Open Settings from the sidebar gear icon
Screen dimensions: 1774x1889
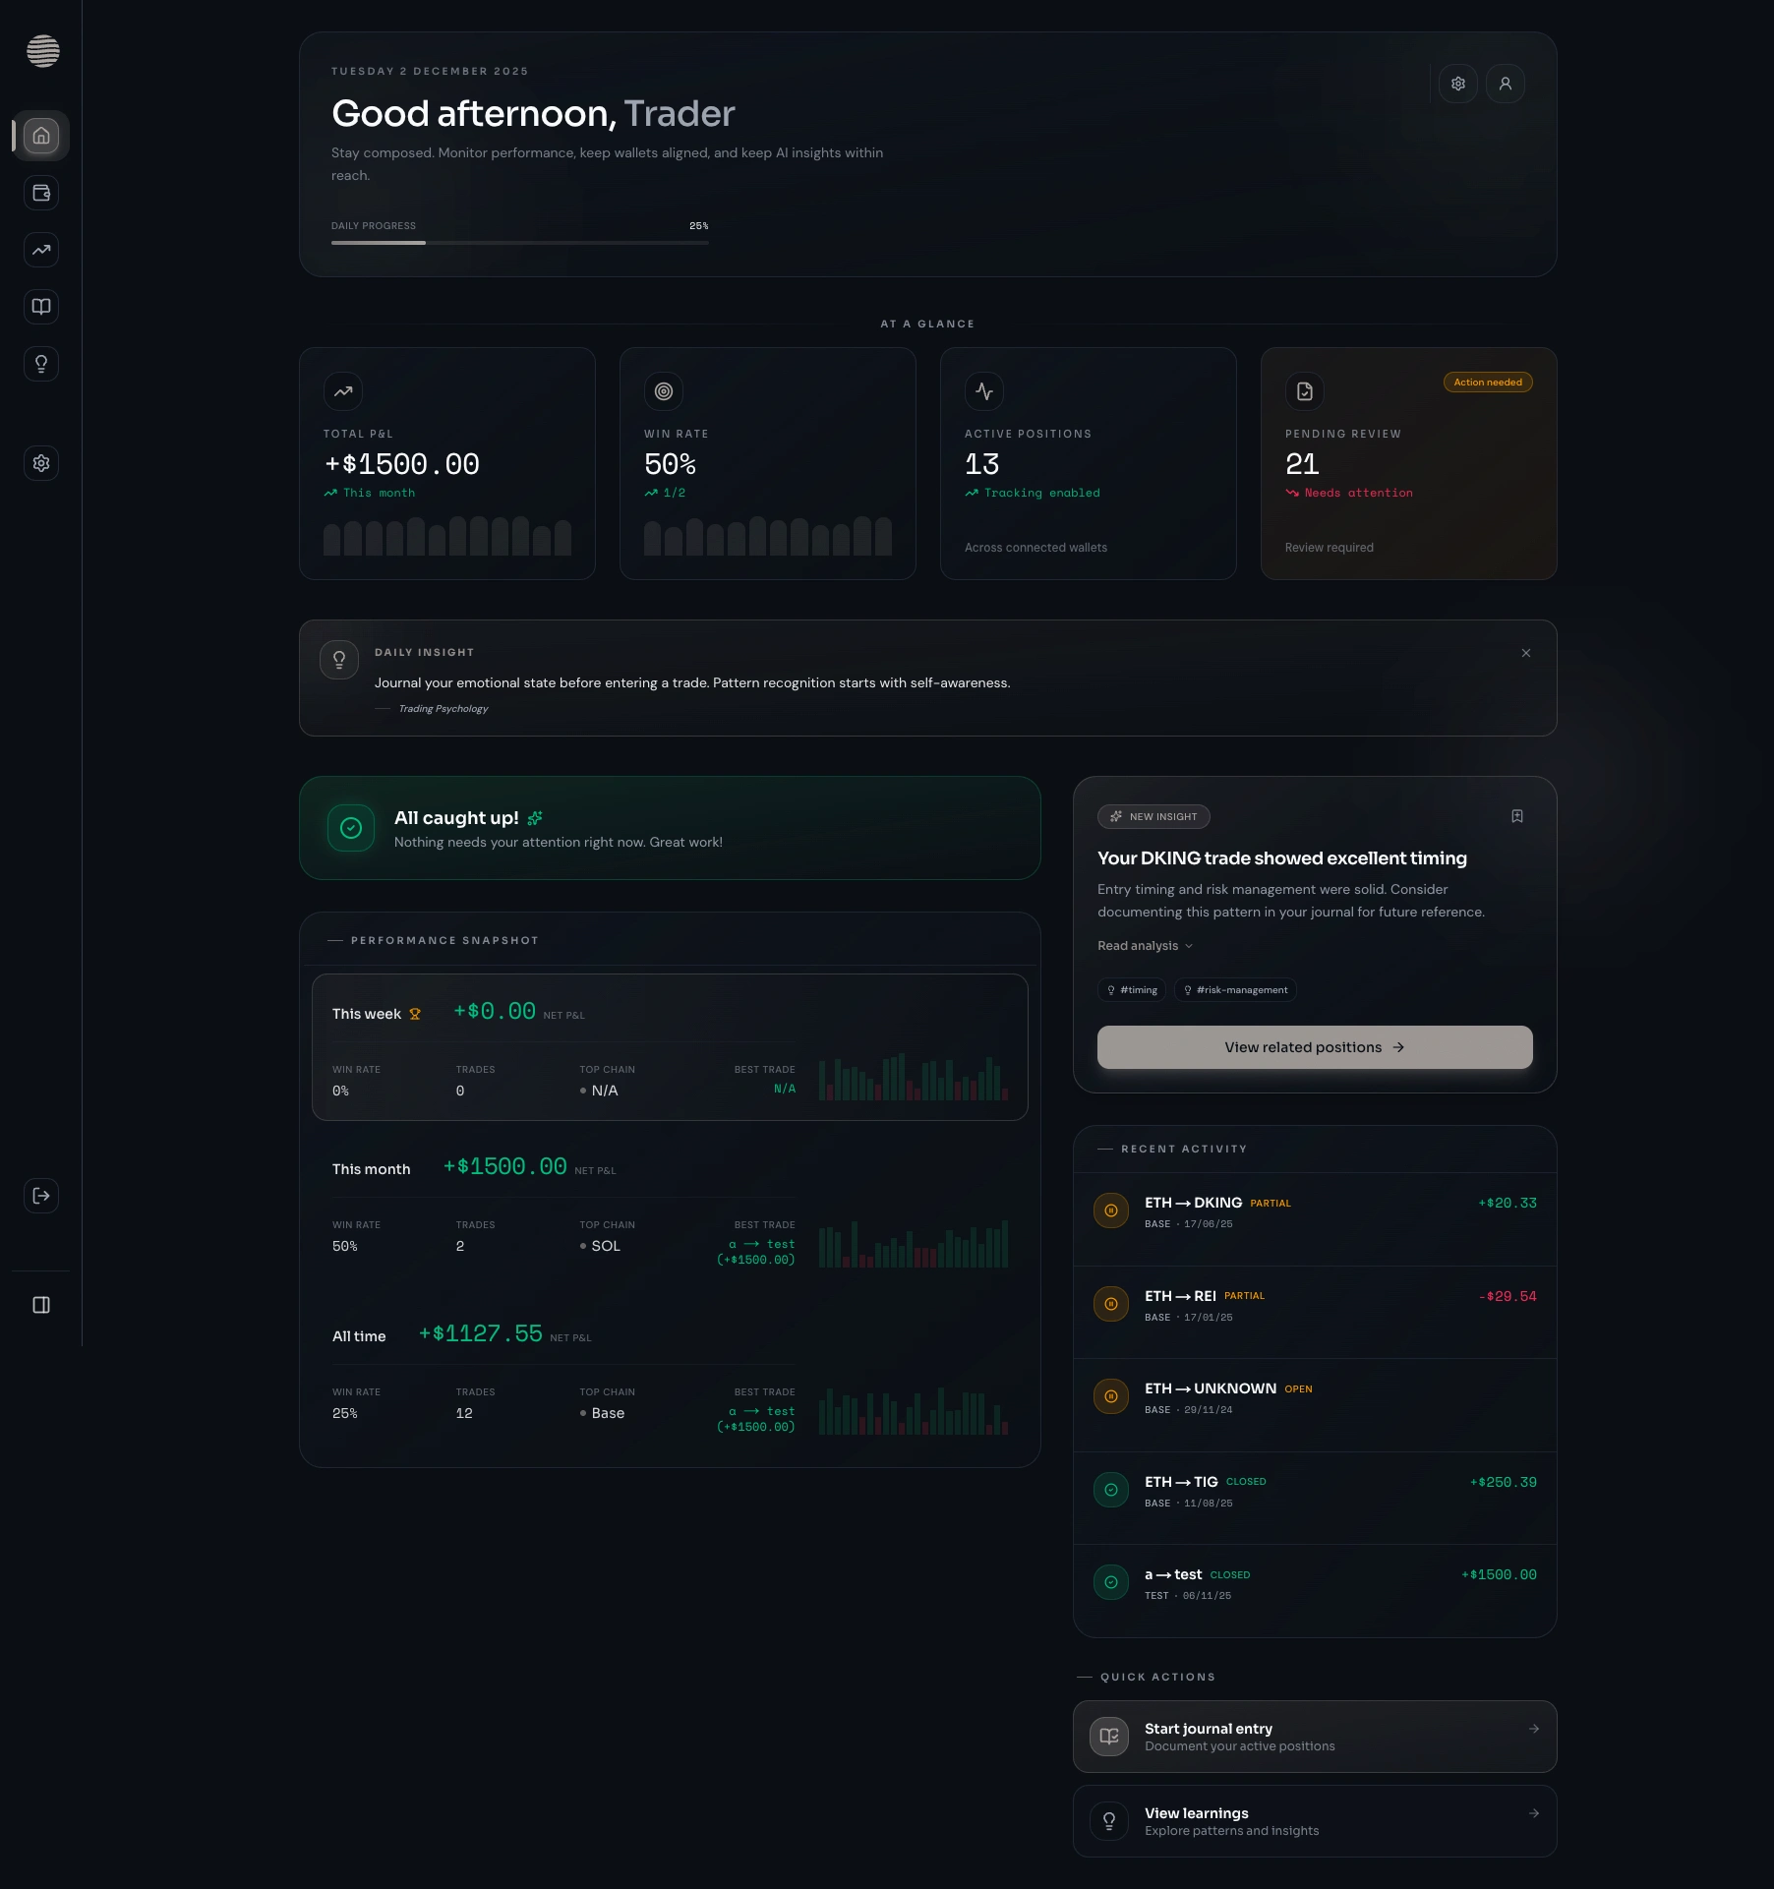click(40, 463)
